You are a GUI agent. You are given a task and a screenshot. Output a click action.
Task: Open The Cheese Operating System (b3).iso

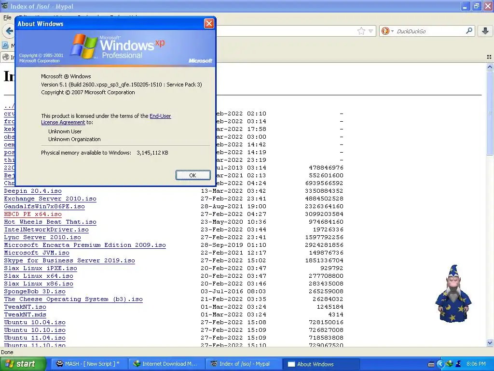73,299
